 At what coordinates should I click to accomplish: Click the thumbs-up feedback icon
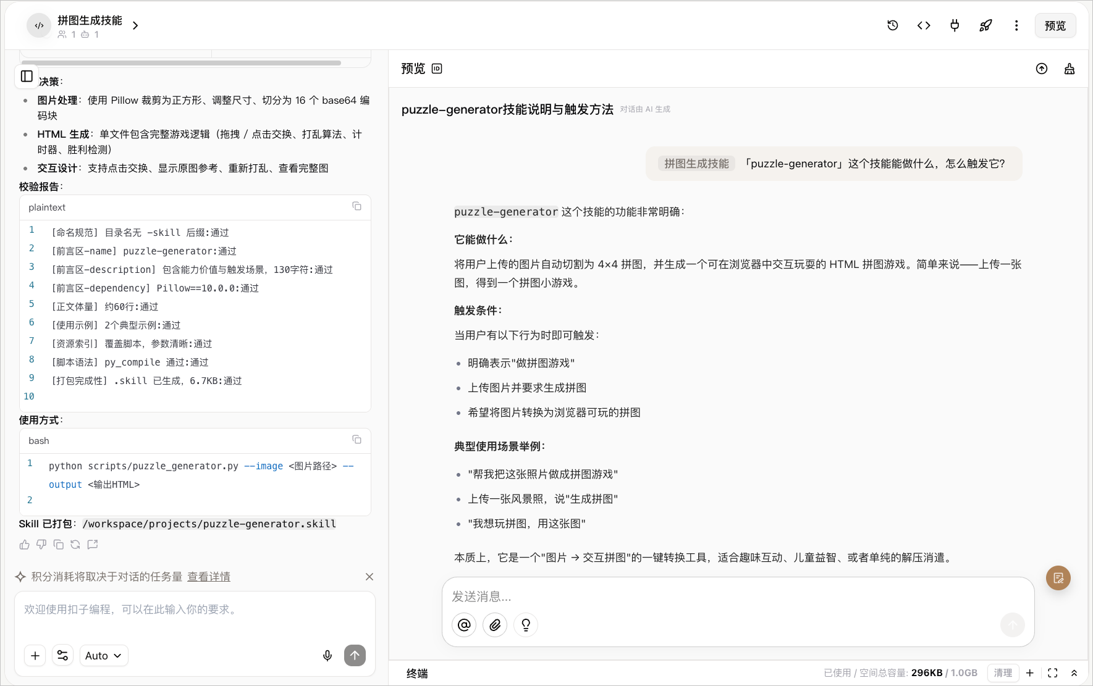tap(24, 545)
